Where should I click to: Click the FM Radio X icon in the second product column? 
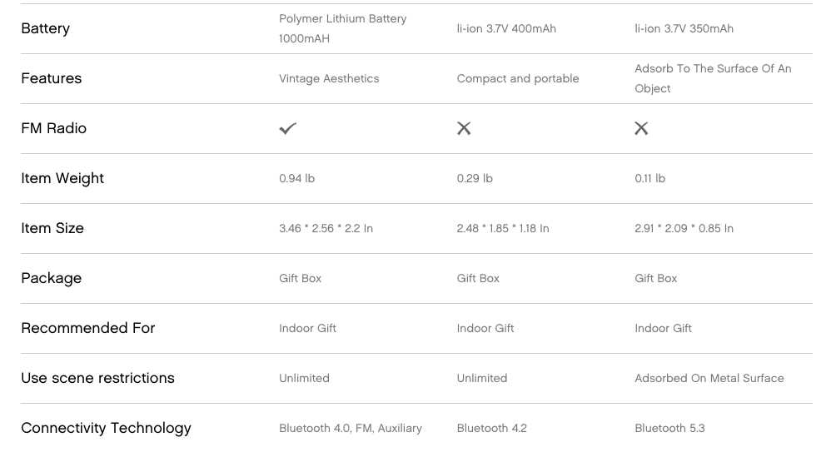[x=464, y=128]
